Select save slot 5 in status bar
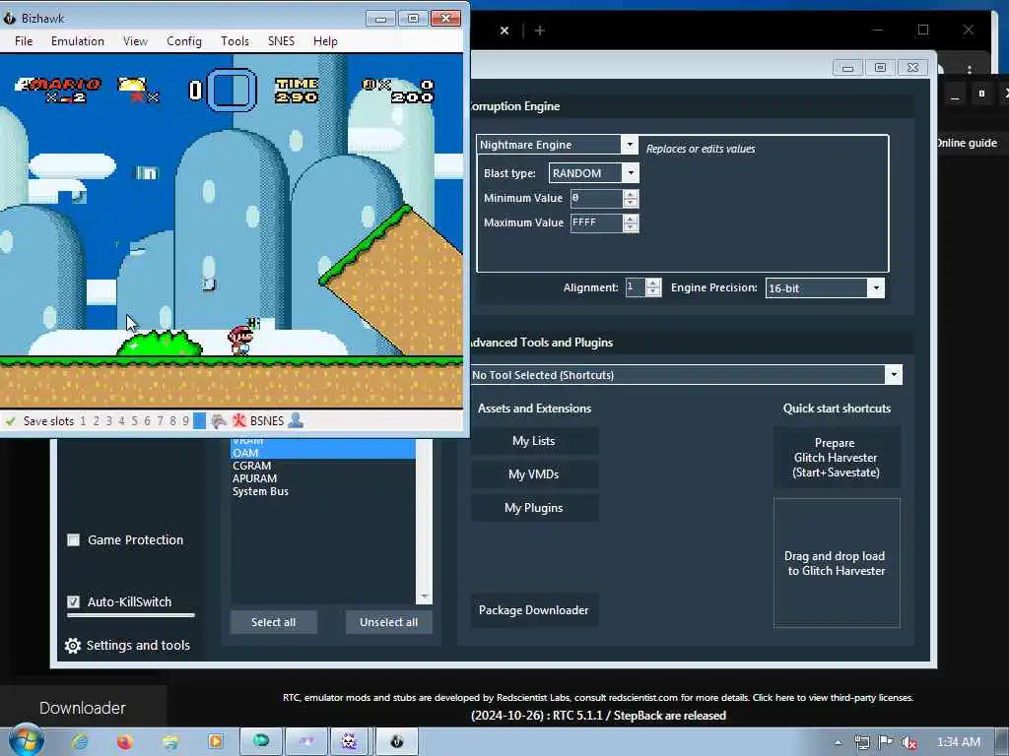The height and width of the screenshot is (756, 1009). (x=134, y=421)
